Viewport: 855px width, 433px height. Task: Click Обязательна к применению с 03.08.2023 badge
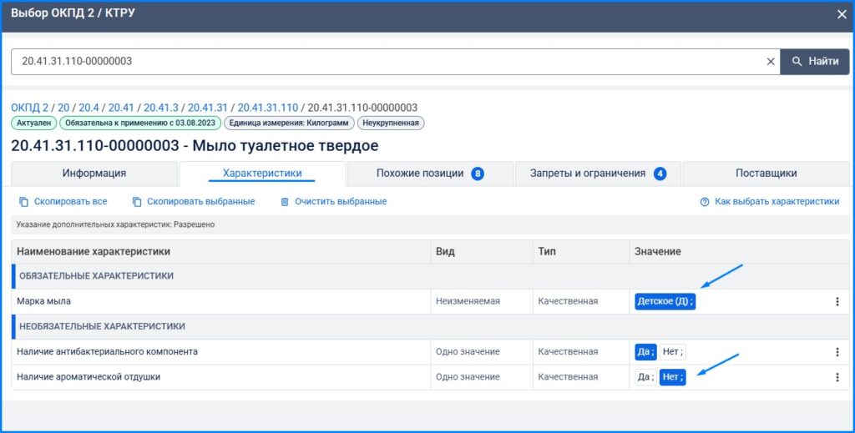(140, 123)
